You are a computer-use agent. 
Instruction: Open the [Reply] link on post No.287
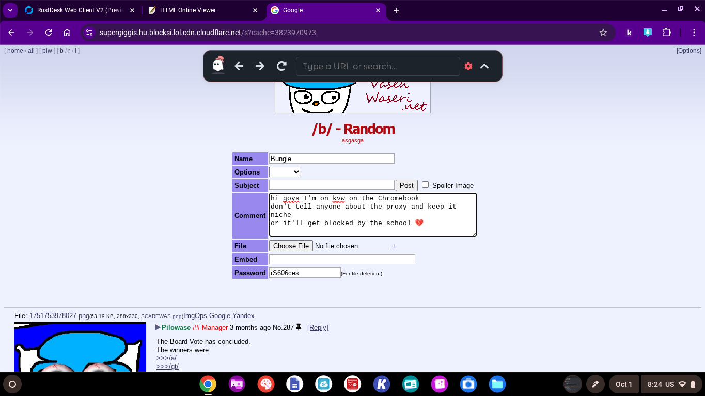(318, 327)
